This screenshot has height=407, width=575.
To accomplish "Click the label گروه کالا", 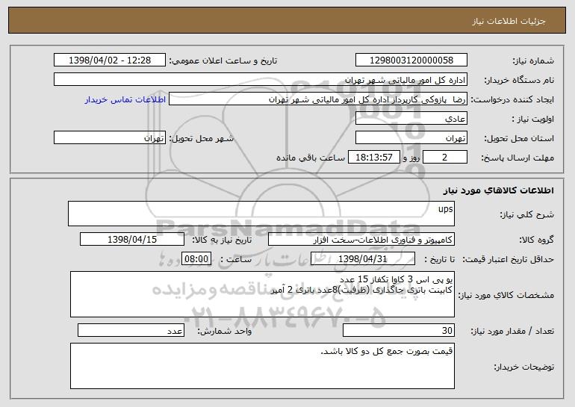I will [536, 240].
